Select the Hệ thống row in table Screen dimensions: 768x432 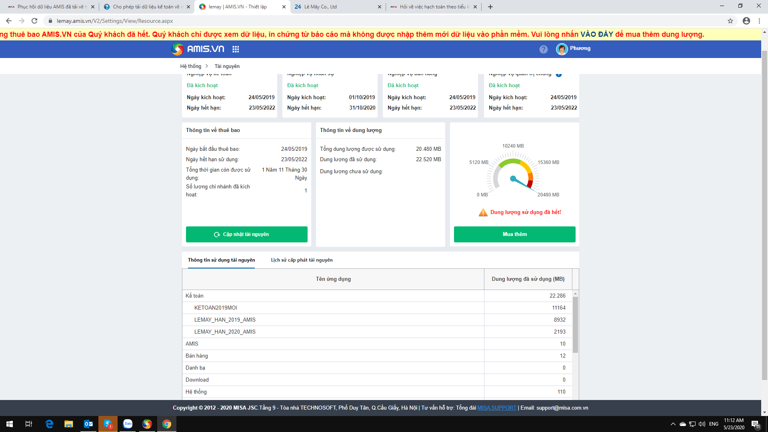(x=377, y=392)
